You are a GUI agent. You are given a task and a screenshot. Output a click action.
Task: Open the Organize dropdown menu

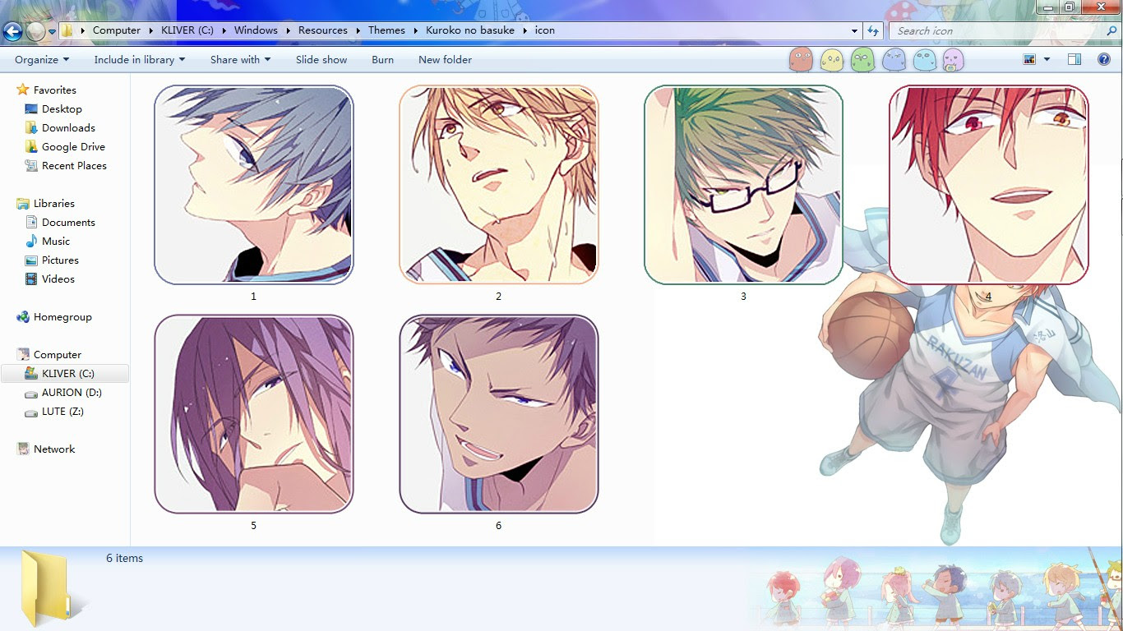click(x=42, y=59)
